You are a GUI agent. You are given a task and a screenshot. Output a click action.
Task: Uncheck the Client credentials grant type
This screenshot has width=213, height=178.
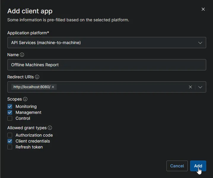click(10, 141)
